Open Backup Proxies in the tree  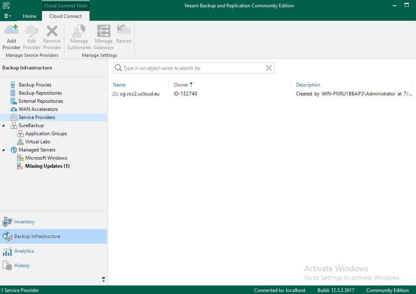click(x=35, y=85)
